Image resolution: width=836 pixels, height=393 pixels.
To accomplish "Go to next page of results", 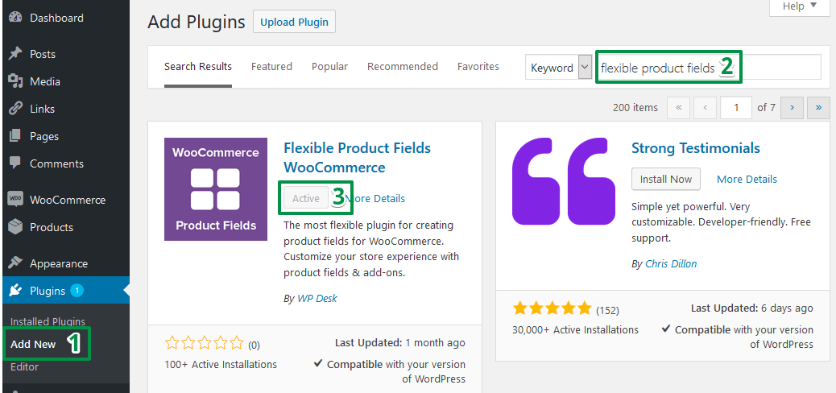I will (793, 108).
